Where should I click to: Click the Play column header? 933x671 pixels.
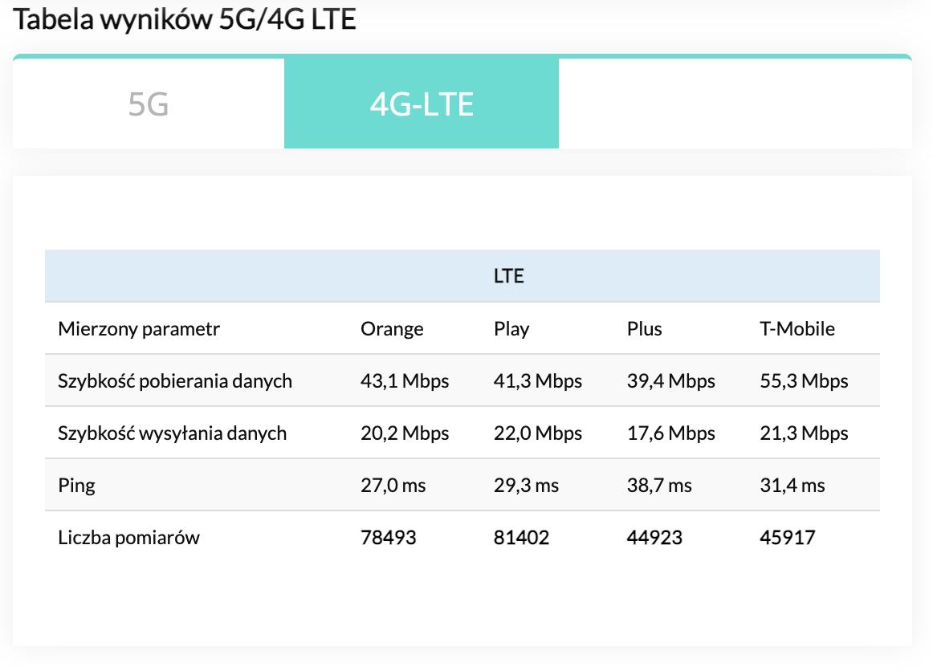[511, 328]
